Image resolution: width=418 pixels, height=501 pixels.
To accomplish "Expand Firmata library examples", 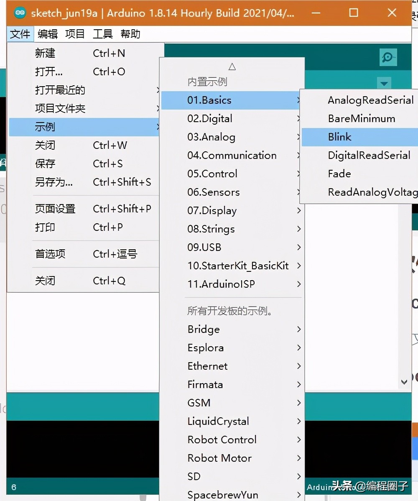I will click(232, 384).
